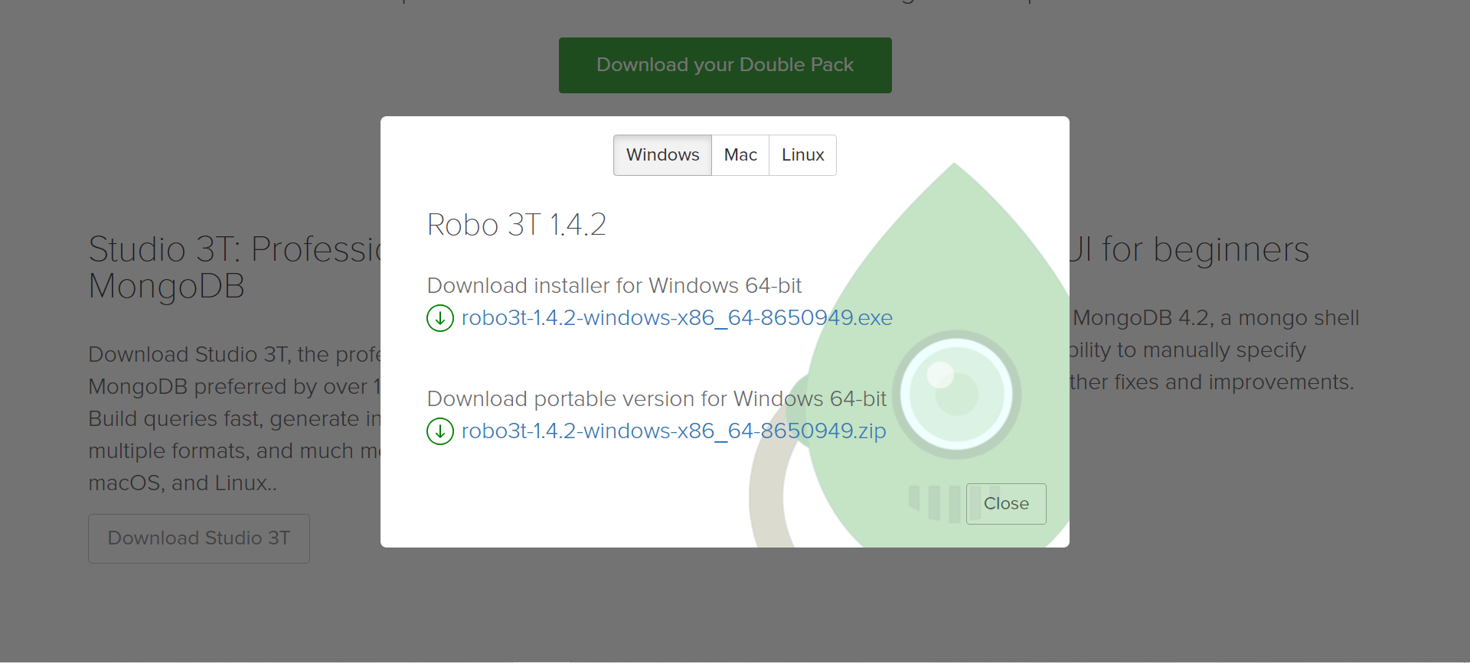Close the Robo 3T download dialog
Viewport: 1470px width, 663px height.
click(1006, 504)
